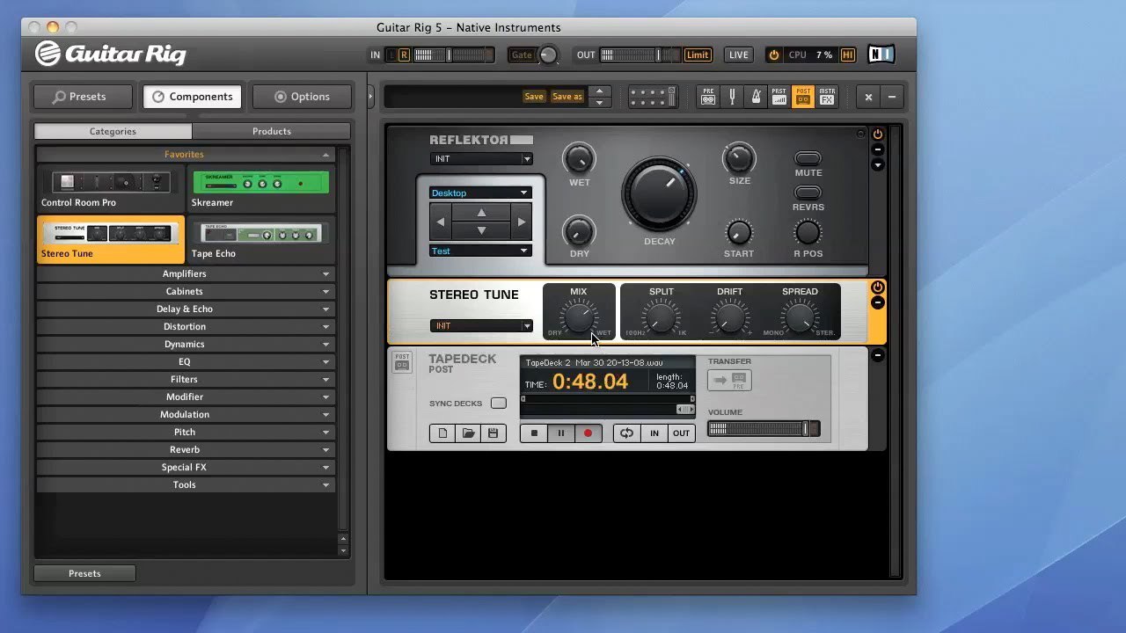Select previous Reflektor impulse response
Image resolution: width=1126 pixels, height=633 pixels.
coord(441,222)
